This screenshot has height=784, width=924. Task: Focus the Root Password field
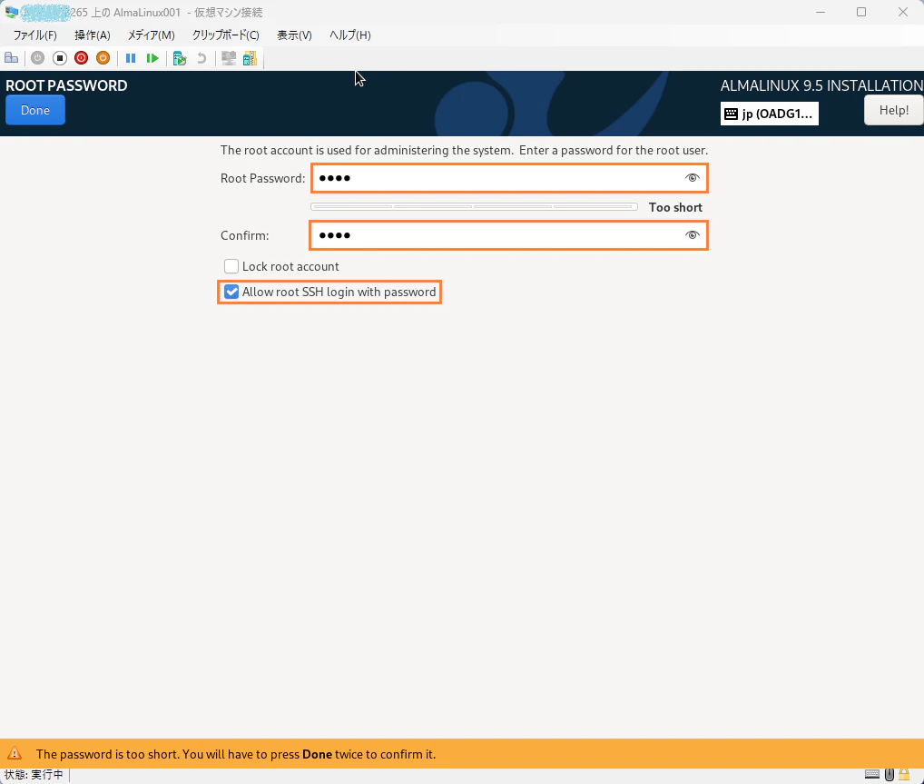(510, 178)
